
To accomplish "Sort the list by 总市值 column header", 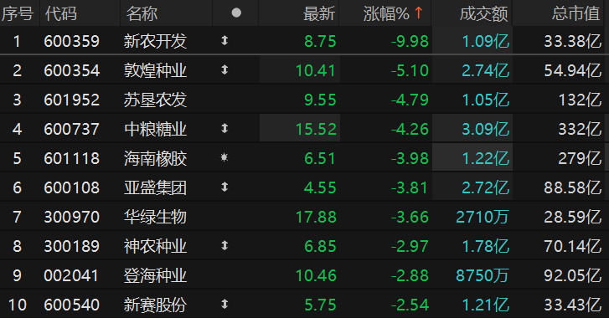I will click(576, 13).
